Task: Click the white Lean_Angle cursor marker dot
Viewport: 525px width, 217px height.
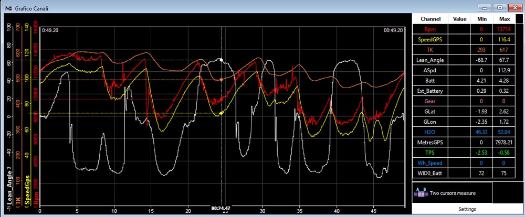Action: 221,60
